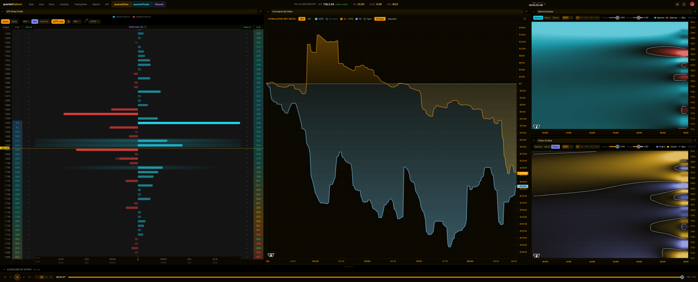The width and height of the screenshot is (698, 282).
Task: Open the Market menu
Action: pos(96,4)
